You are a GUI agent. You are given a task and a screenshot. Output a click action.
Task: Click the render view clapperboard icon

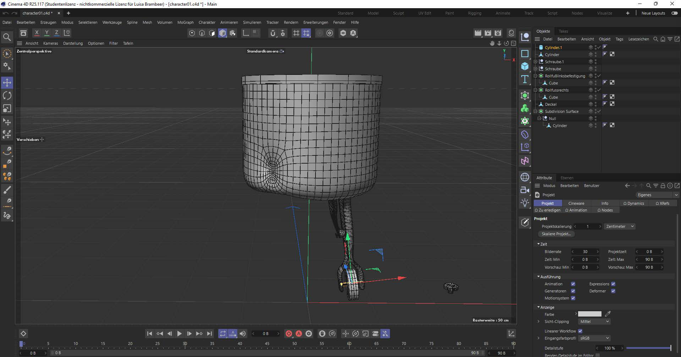[x=478, y=33]
